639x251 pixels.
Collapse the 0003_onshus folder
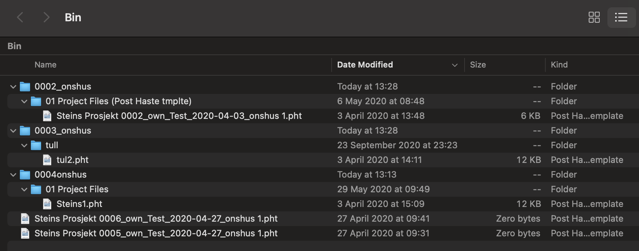(x=13, y=131)
